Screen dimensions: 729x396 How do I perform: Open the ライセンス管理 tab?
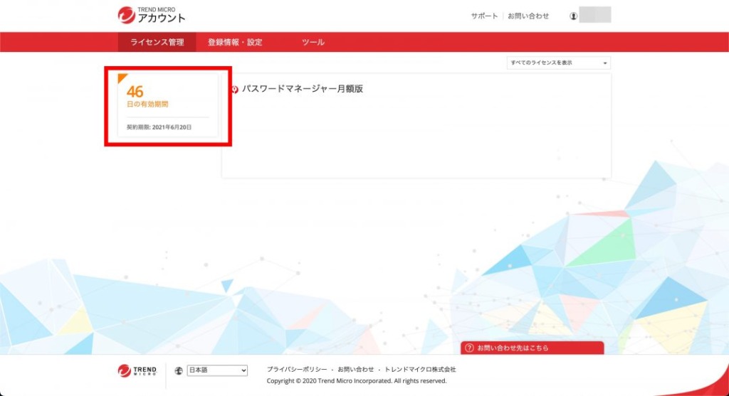click(157, 42)
